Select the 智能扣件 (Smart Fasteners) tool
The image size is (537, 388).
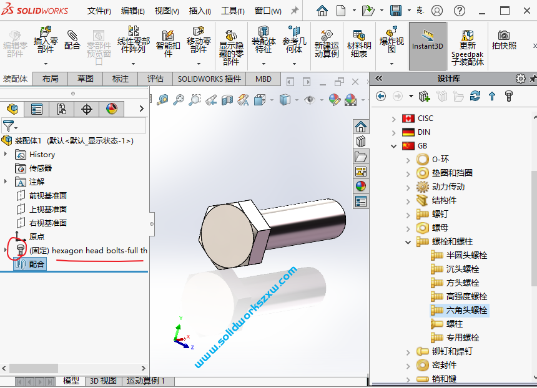coord(167,39)
